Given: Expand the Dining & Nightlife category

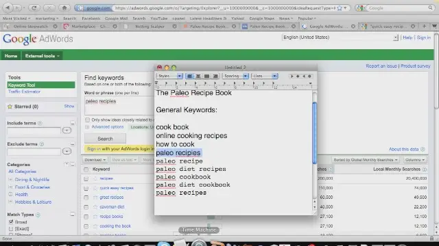Looking at the screenshot, I should [11, 180].
